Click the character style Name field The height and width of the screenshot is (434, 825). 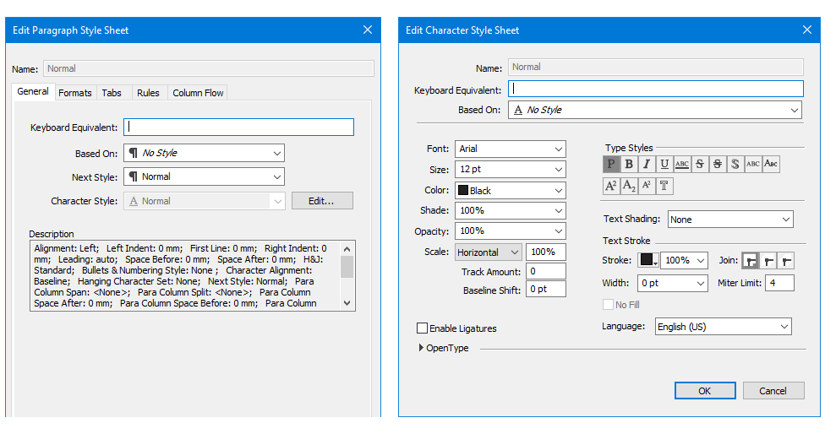[x=656, y=67]
